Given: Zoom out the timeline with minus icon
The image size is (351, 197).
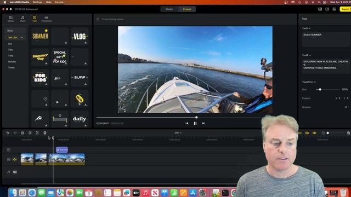Looking at the screenshot, I should click(x=323, y=133).
